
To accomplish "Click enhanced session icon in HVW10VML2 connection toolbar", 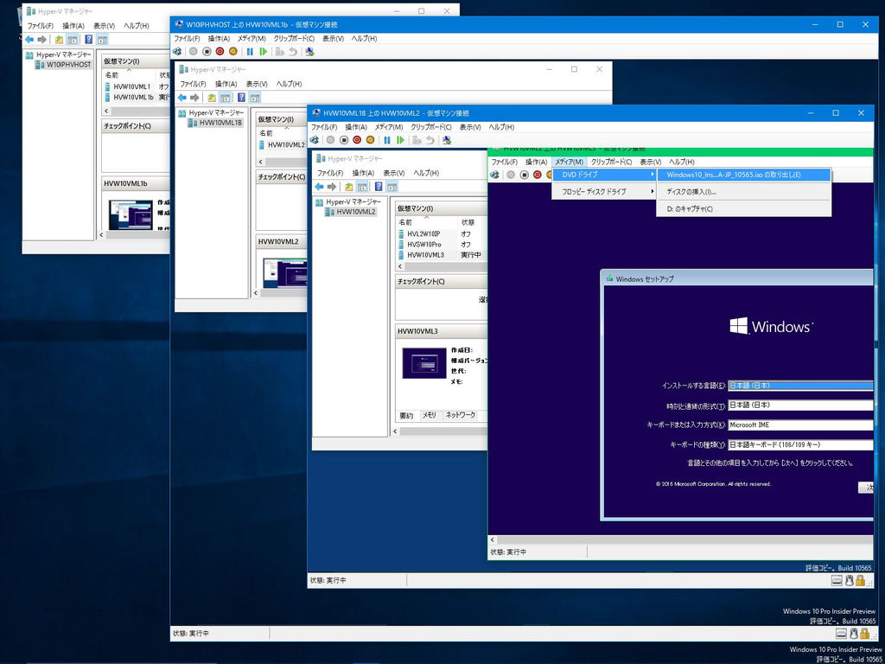I will [x=447, y=140].
